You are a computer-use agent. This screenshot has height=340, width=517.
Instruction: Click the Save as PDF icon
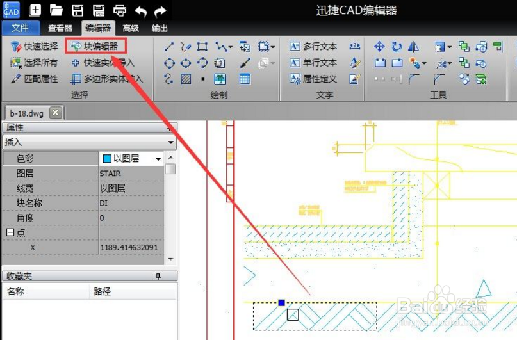point(99,10)
